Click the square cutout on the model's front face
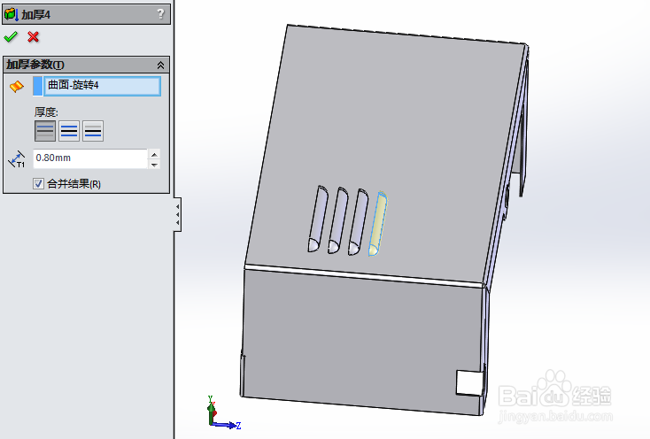Screen dimensions: 650x439 (x=469, y=382)
